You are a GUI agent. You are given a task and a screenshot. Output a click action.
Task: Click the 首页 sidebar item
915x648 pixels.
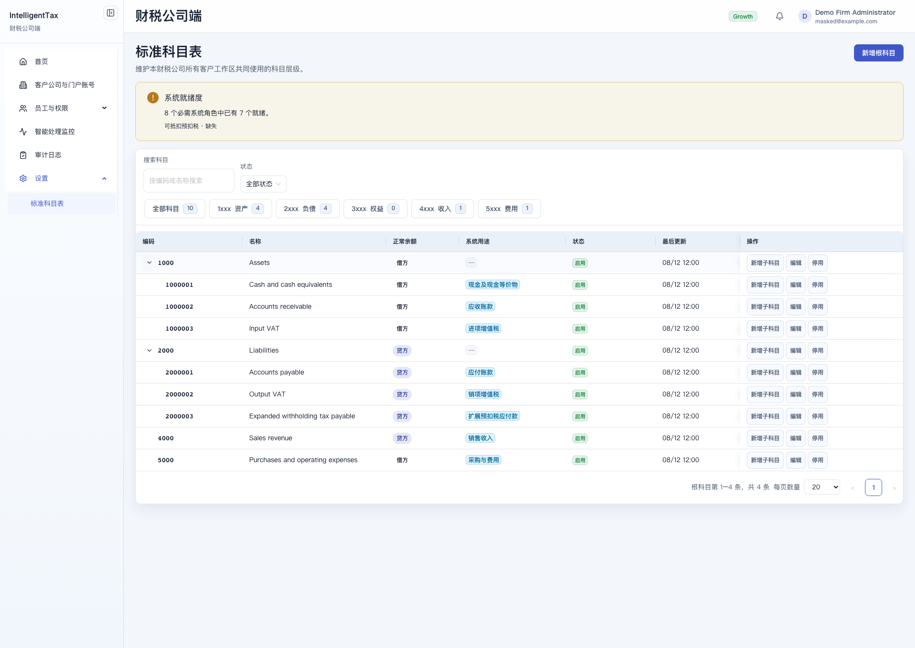pos(61,61)
